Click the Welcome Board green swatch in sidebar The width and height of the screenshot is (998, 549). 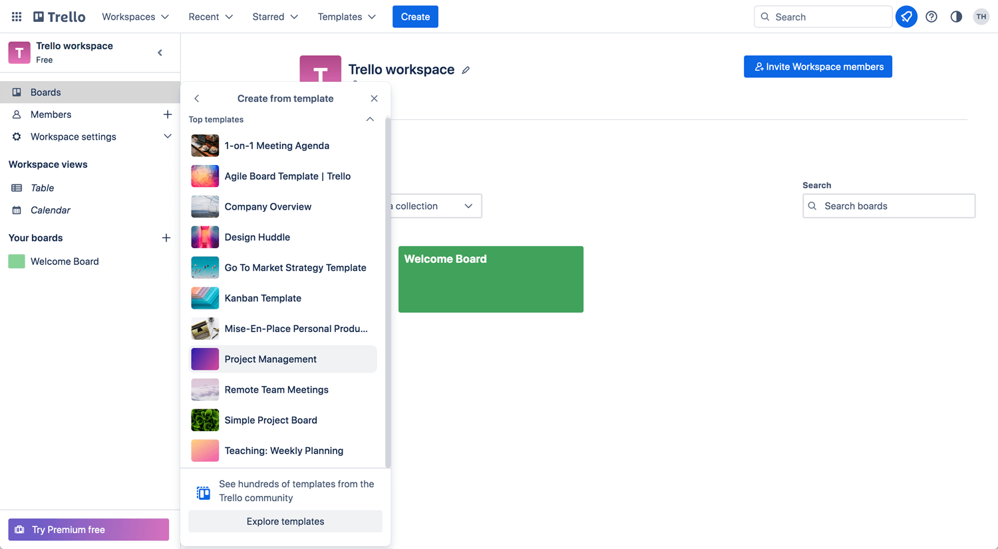17,262
